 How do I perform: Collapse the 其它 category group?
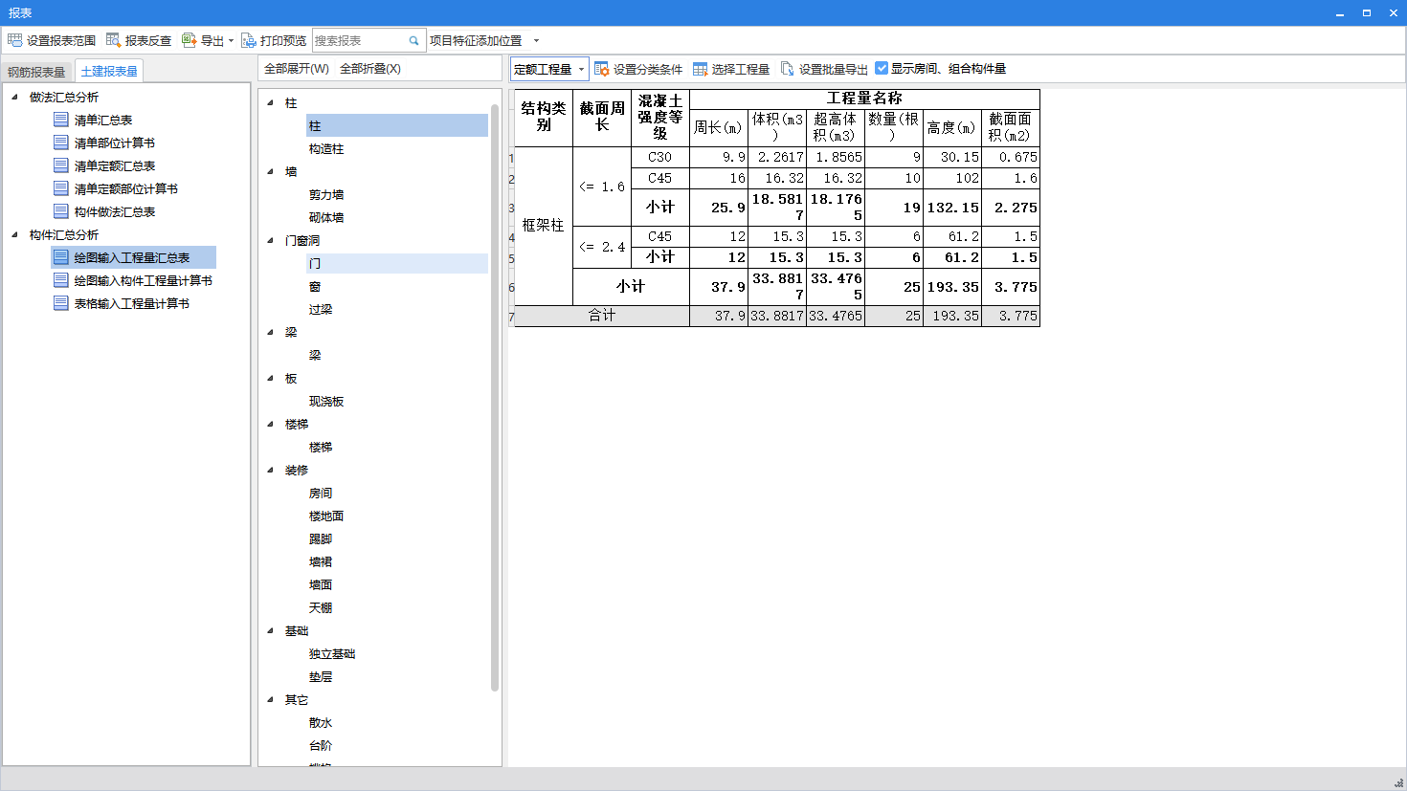270,699
